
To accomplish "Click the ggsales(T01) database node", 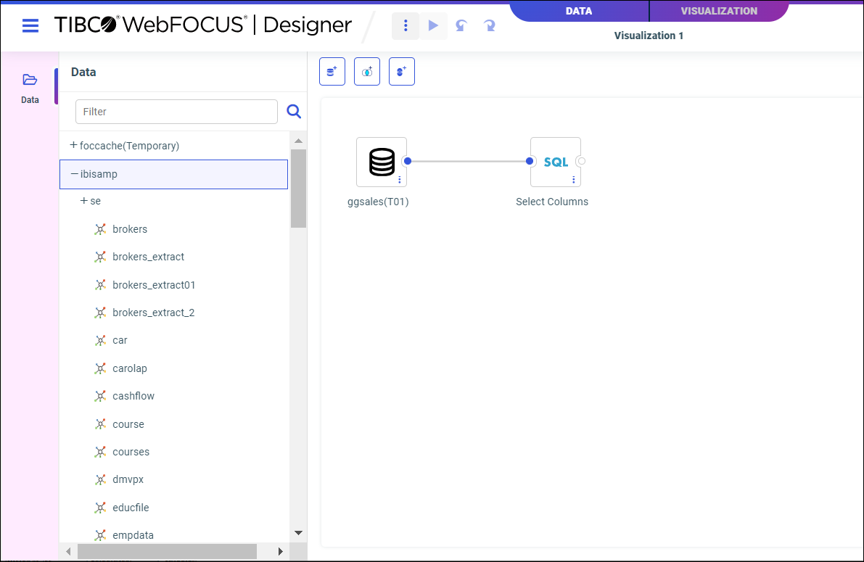I will [x=382, y=162].
